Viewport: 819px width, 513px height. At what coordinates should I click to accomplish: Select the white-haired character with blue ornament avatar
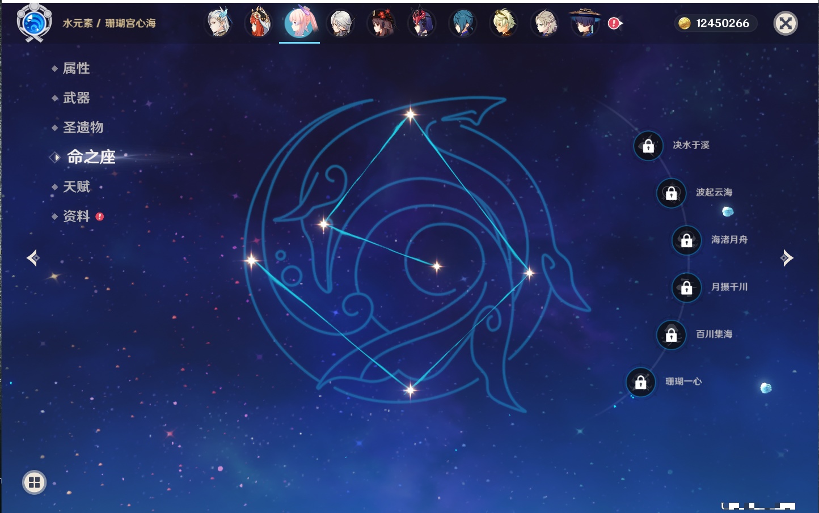[x=219, y=23]
